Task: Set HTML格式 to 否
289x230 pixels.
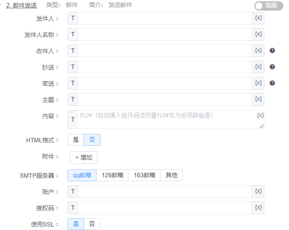Action: click(x=92, y=140)
